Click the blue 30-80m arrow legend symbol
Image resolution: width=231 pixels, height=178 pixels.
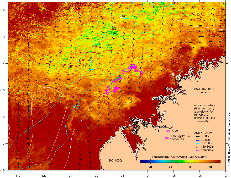pyautogui.click(x=198, y=140)
